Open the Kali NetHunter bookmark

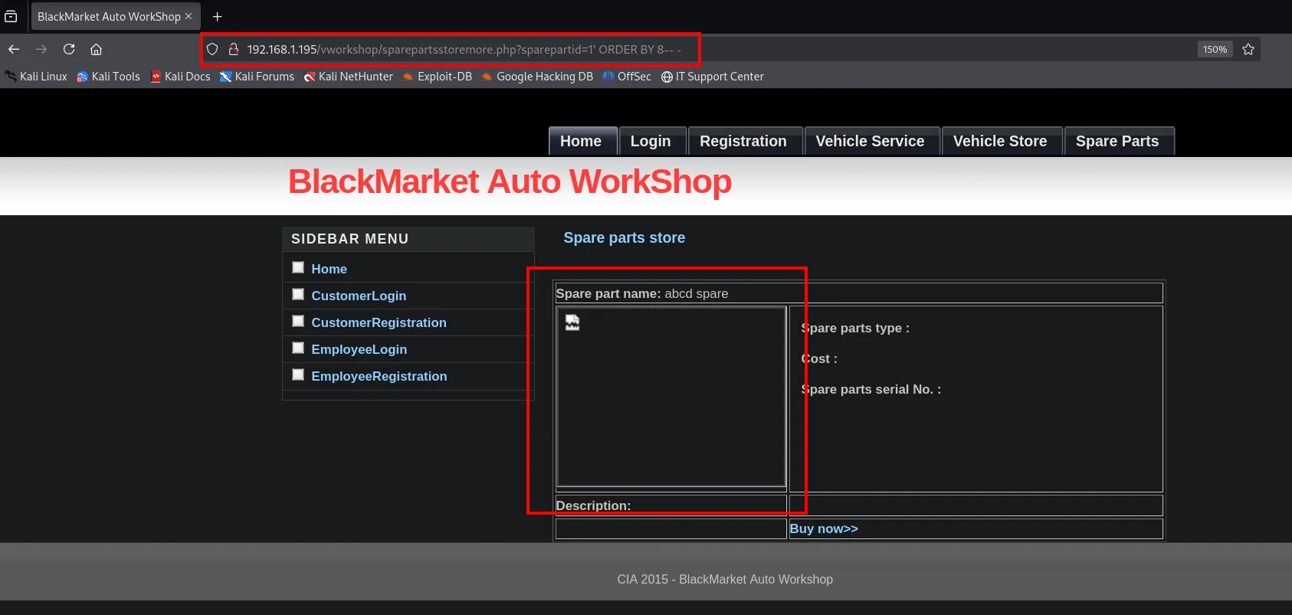[x=348, y=77]
